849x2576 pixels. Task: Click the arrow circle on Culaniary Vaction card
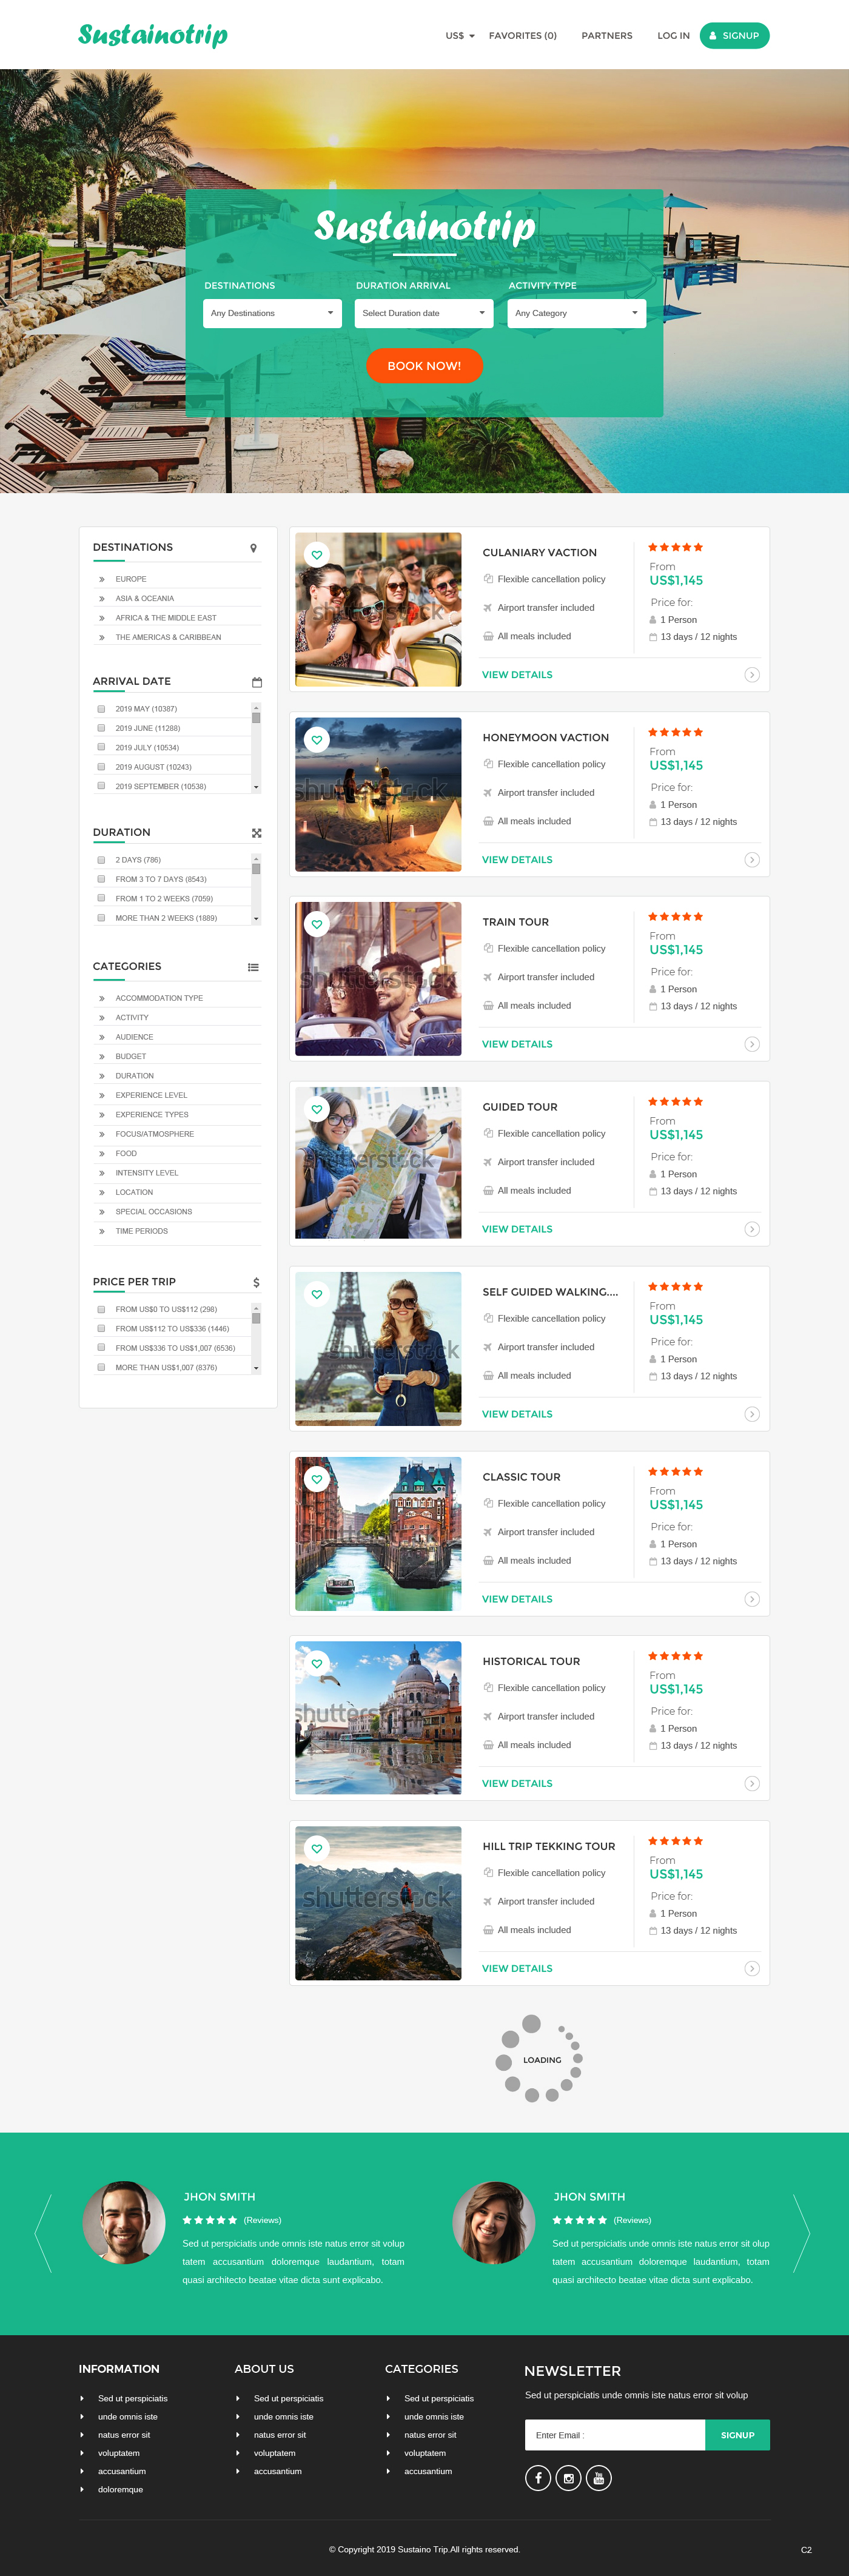pos(752,675)
